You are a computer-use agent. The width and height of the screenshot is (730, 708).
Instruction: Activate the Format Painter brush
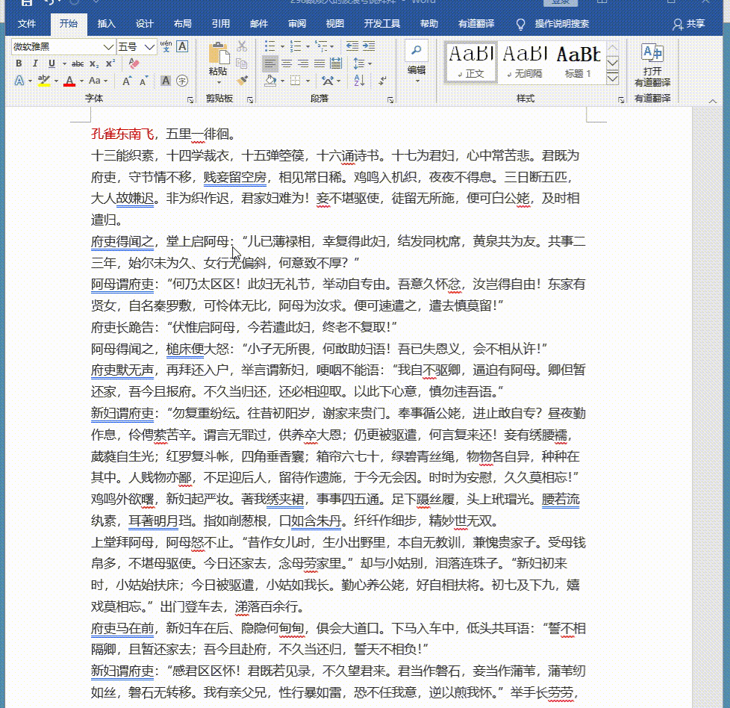(242, 81)
